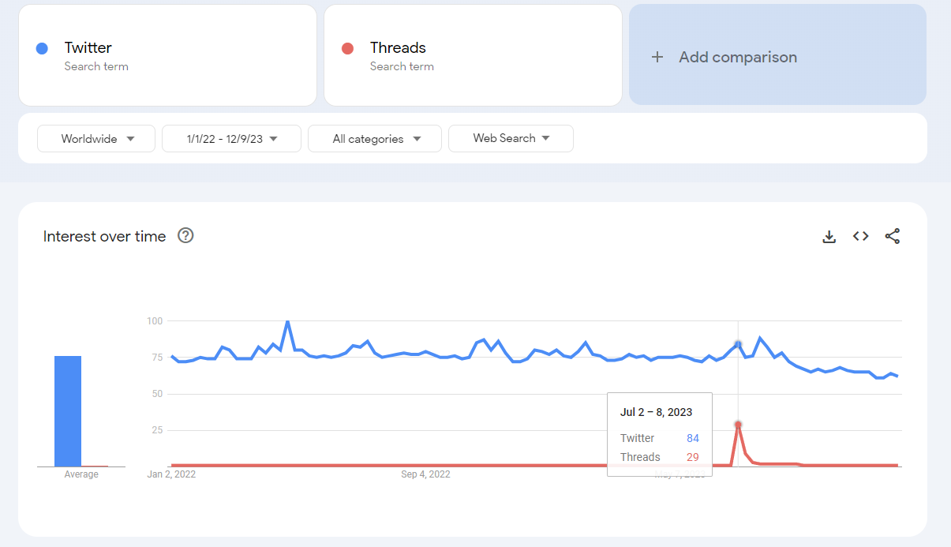
Task: Edit the Threads search term card
Action: point(473,55)
